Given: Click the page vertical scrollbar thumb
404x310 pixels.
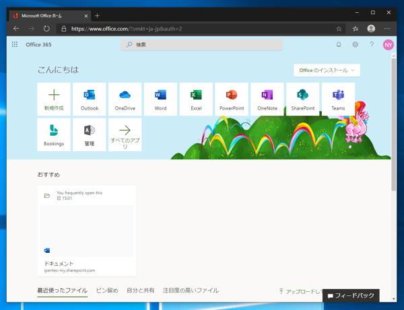Looking at the screenshot, I should click(394, 124).
